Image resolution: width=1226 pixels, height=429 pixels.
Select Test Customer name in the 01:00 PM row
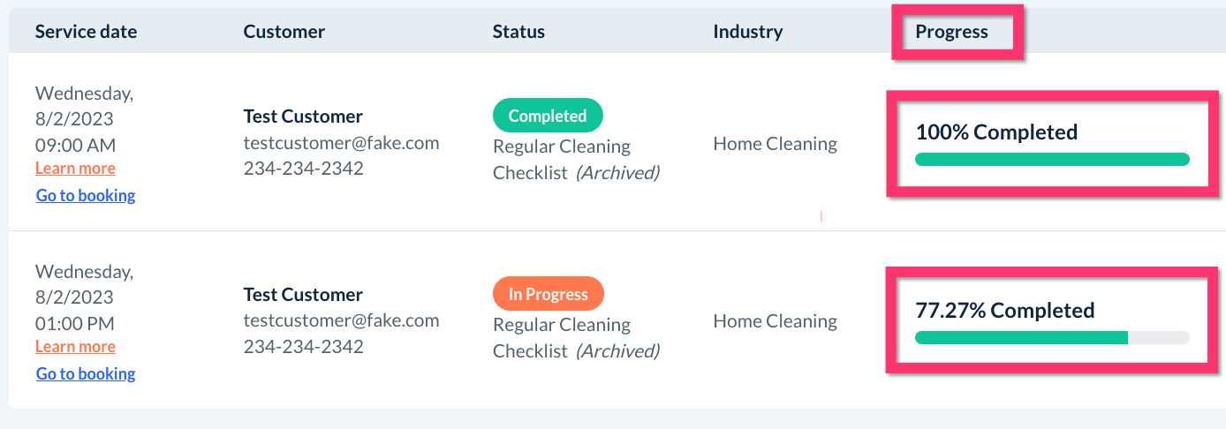(x=303, y=295)
